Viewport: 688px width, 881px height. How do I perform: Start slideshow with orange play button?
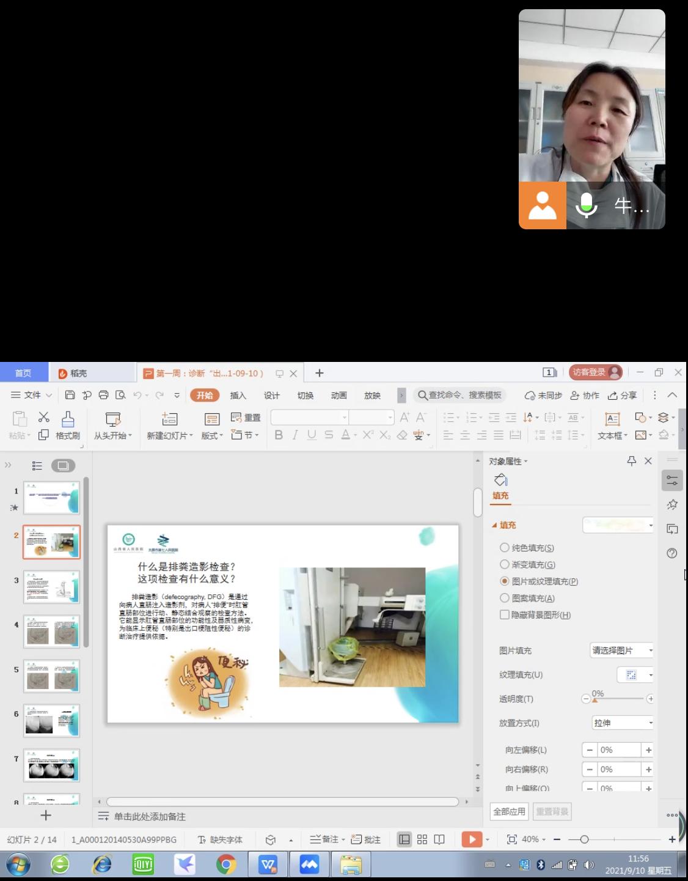pos(470,839)
